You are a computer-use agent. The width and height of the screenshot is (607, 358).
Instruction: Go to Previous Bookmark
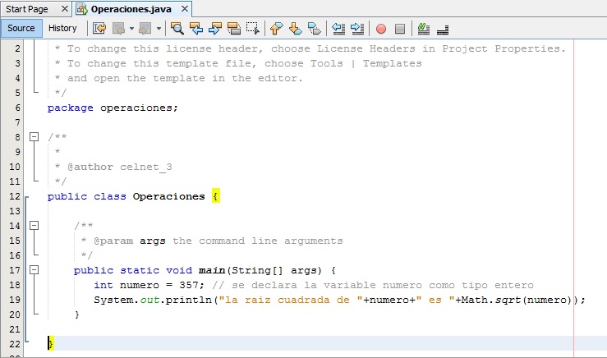(276, 29)
